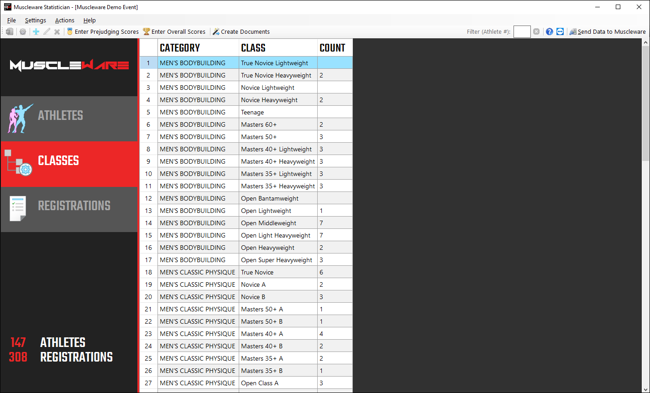The height and width of the screenshot is (393, 650).
Task: Click the gray delete X toolbar icon
Action: [57, 31]
